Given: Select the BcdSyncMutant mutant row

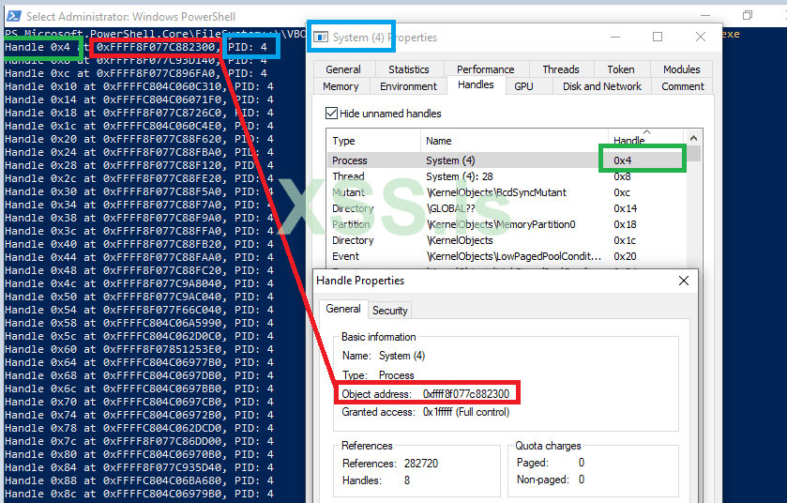Looking at the screenshot, I should tap(512, 192).
